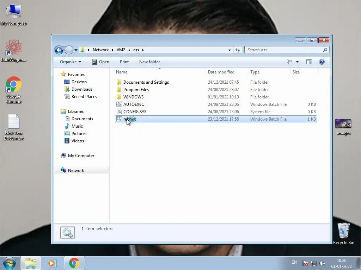Image resolution: width=361 pixels, height=270 pixels.
Task: Click Windows Explorer taskbar button
Action: [x=31, y=263]
